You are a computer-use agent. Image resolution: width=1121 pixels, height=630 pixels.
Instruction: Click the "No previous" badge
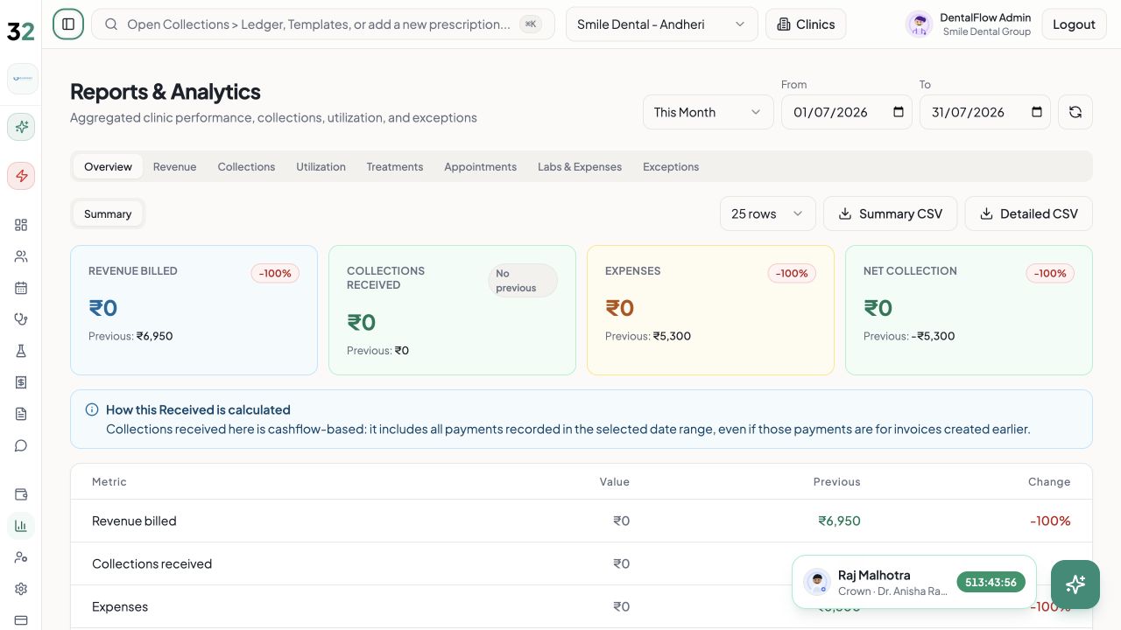point(523,280)
